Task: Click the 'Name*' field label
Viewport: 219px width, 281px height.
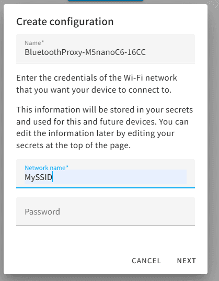Action: tap(34, 43)
